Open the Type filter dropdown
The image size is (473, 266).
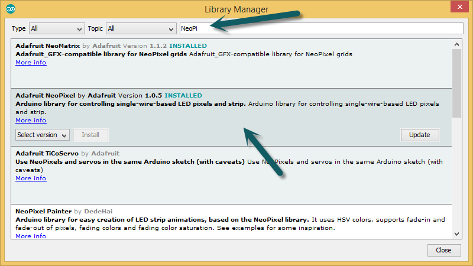57,28
